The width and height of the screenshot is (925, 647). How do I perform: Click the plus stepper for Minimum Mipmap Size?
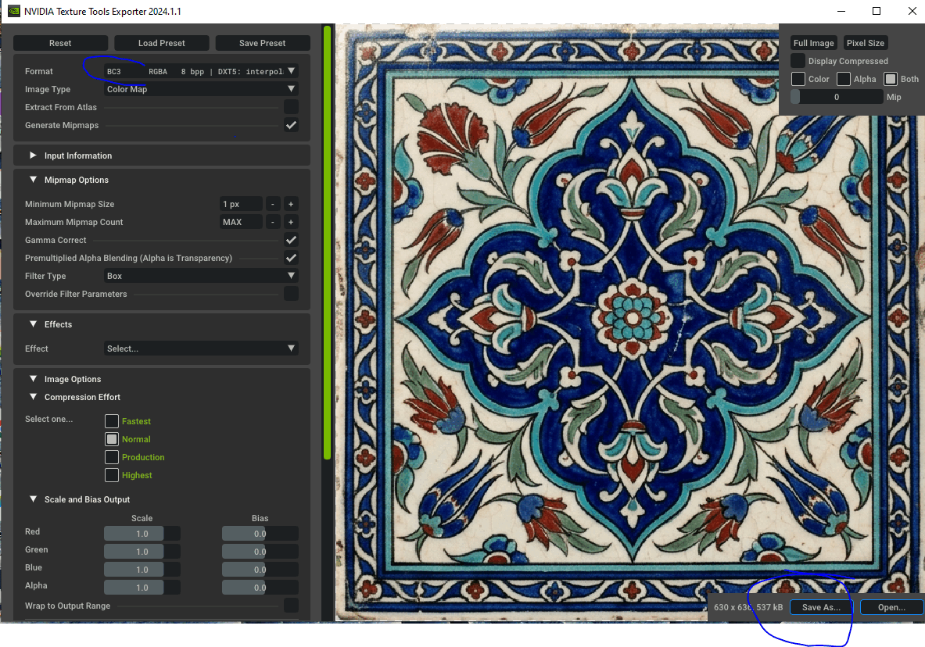291,204
